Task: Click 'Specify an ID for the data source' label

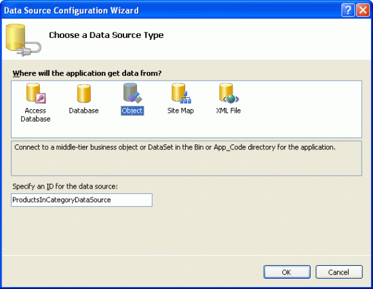Action: click(x=65, y=187)
